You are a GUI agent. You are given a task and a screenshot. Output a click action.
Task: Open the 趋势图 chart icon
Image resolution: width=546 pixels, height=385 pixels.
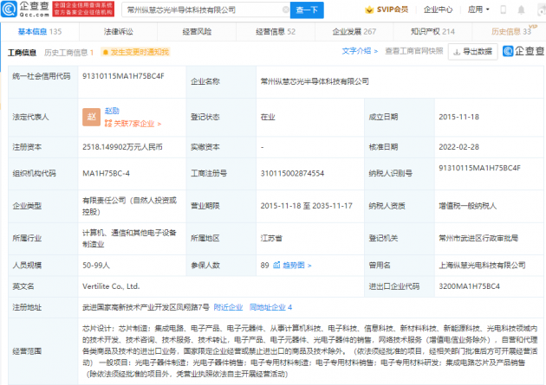click(276, 265)
